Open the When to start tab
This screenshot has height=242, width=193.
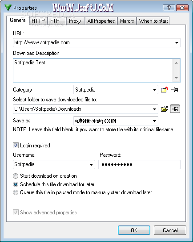click(153, 21)
